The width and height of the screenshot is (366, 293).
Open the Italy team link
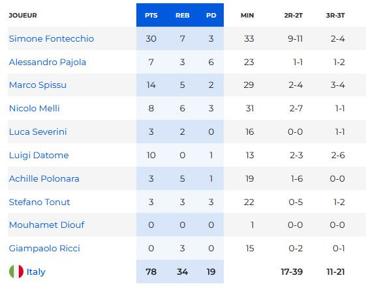36,272
